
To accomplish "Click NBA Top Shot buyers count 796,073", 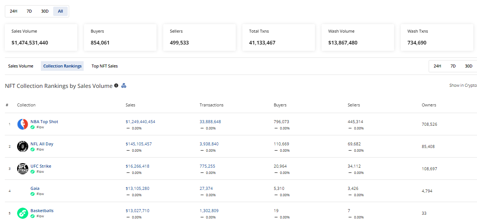I will (281, 122).
